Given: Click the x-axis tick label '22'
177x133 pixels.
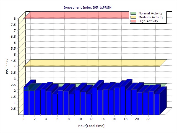Looking at the screenshot, I should (x=148, y=119).
